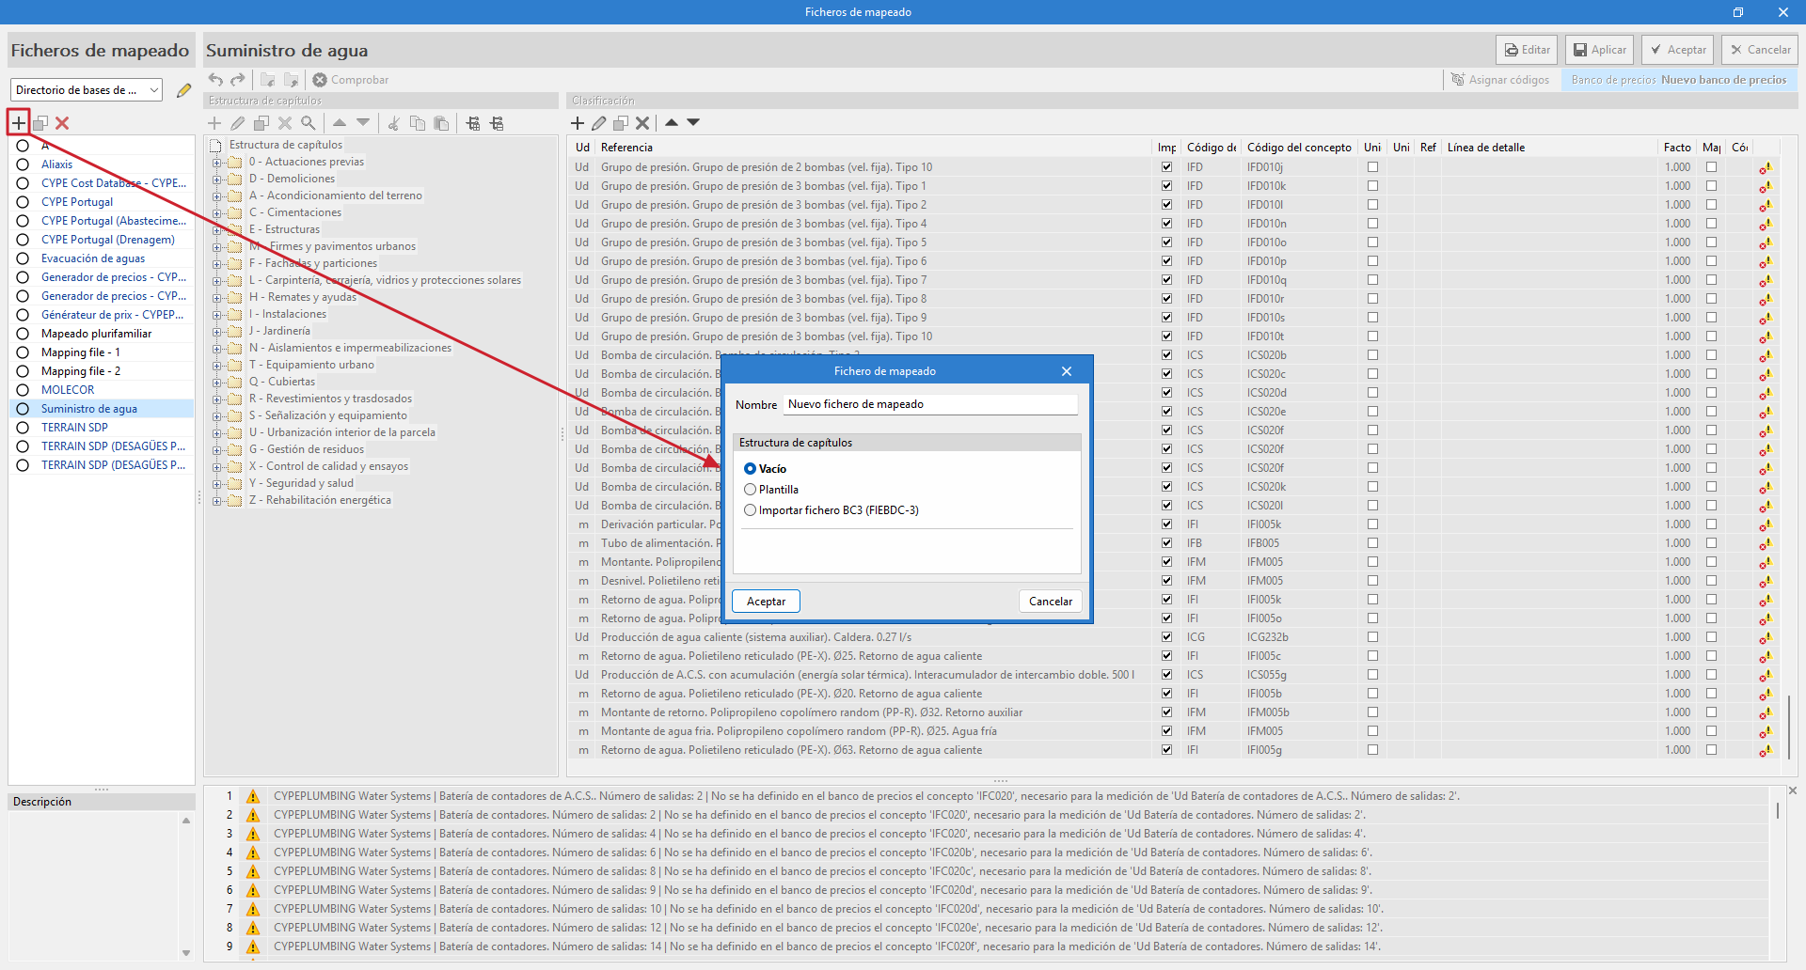Expand the Z - Rehabilitación energética node
1806x970 pixels.
[x=217, y=500]
